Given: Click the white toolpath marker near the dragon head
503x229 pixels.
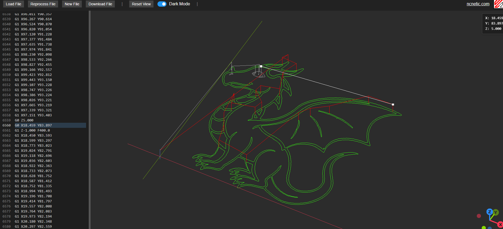Looking at the screenshot, I should tap(261, 66).
